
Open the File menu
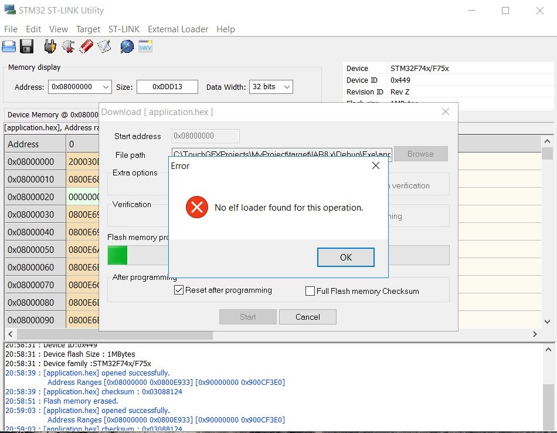point(11,29)
